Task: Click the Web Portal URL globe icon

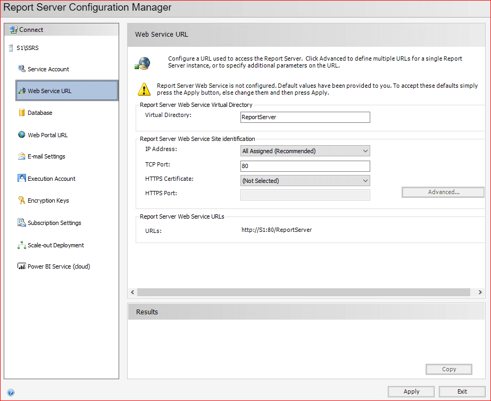Action: pyautogui.click(x=22, y=135)
